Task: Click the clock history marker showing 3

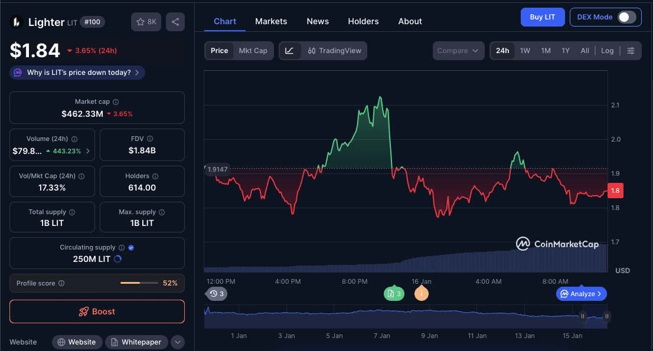Action: (x=216, y=293)
